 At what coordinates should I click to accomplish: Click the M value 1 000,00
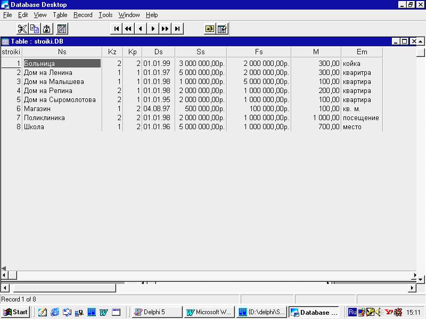point(316,117)
